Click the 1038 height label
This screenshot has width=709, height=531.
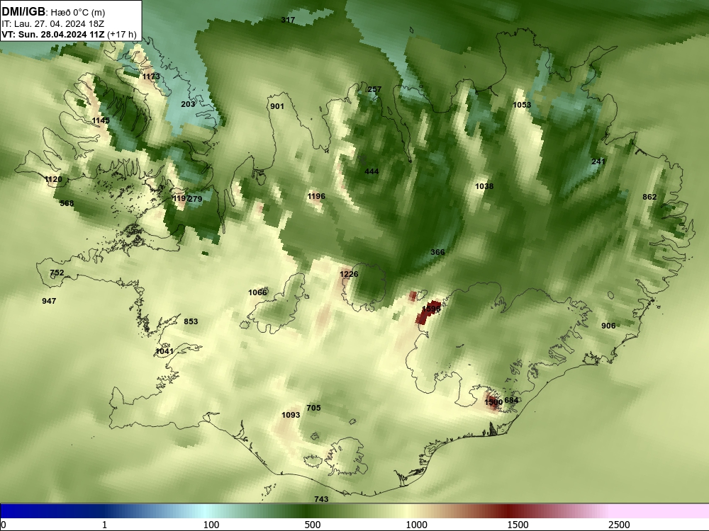tap(484, 186)
